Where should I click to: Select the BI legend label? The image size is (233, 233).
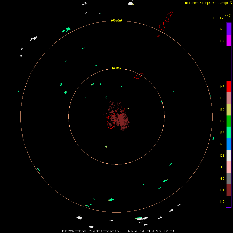point(222,190)
